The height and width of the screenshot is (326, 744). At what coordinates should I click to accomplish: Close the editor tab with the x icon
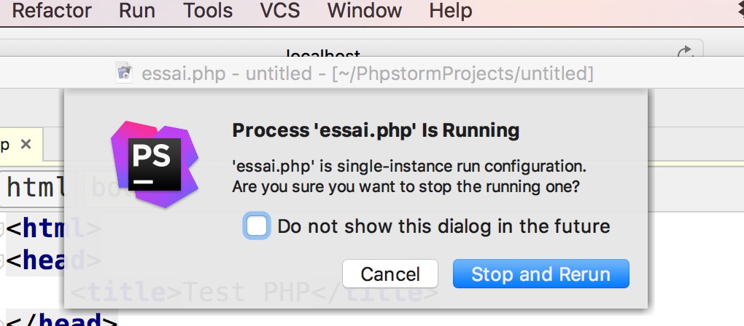pos(26,144)
